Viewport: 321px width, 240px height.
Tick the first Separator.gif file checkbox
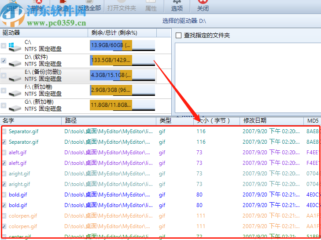pyautogui.click(x=4, y=131)
